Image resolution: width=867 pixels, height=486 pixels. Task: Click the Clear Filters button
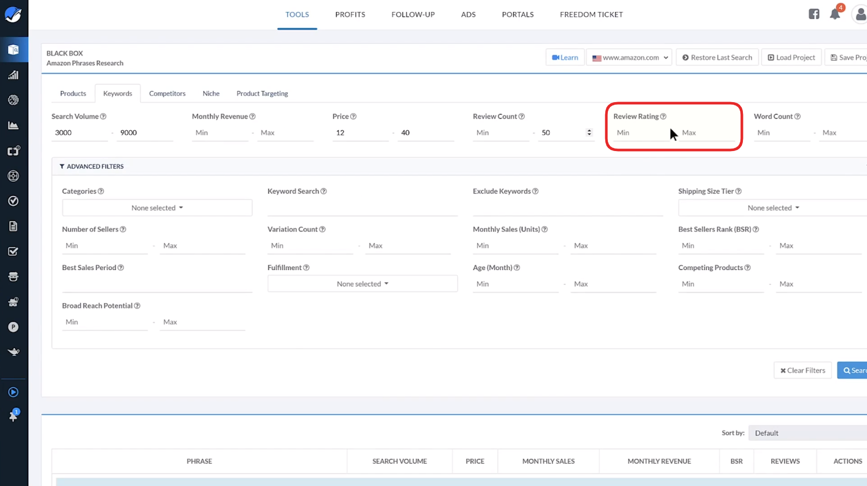click(803, 370)
